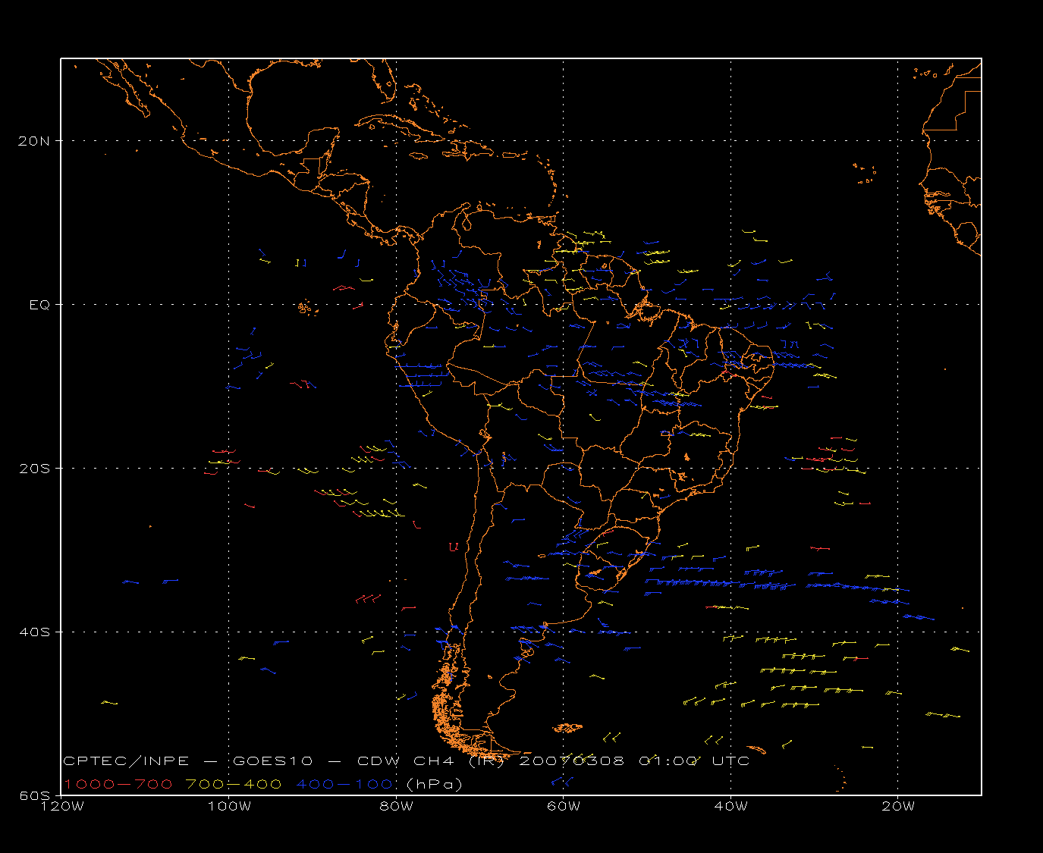Click the 20N latitude label
The width and height of the screenshot is (1043, 853).
pyautogui.click(x=33, y=141)
